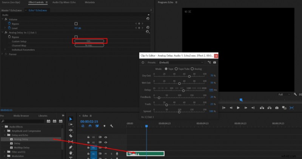Image resolution: width=302 pixels, height=159 pixels.
Task: Check the Volume Bypass checkbox
Action: (76, 24)
